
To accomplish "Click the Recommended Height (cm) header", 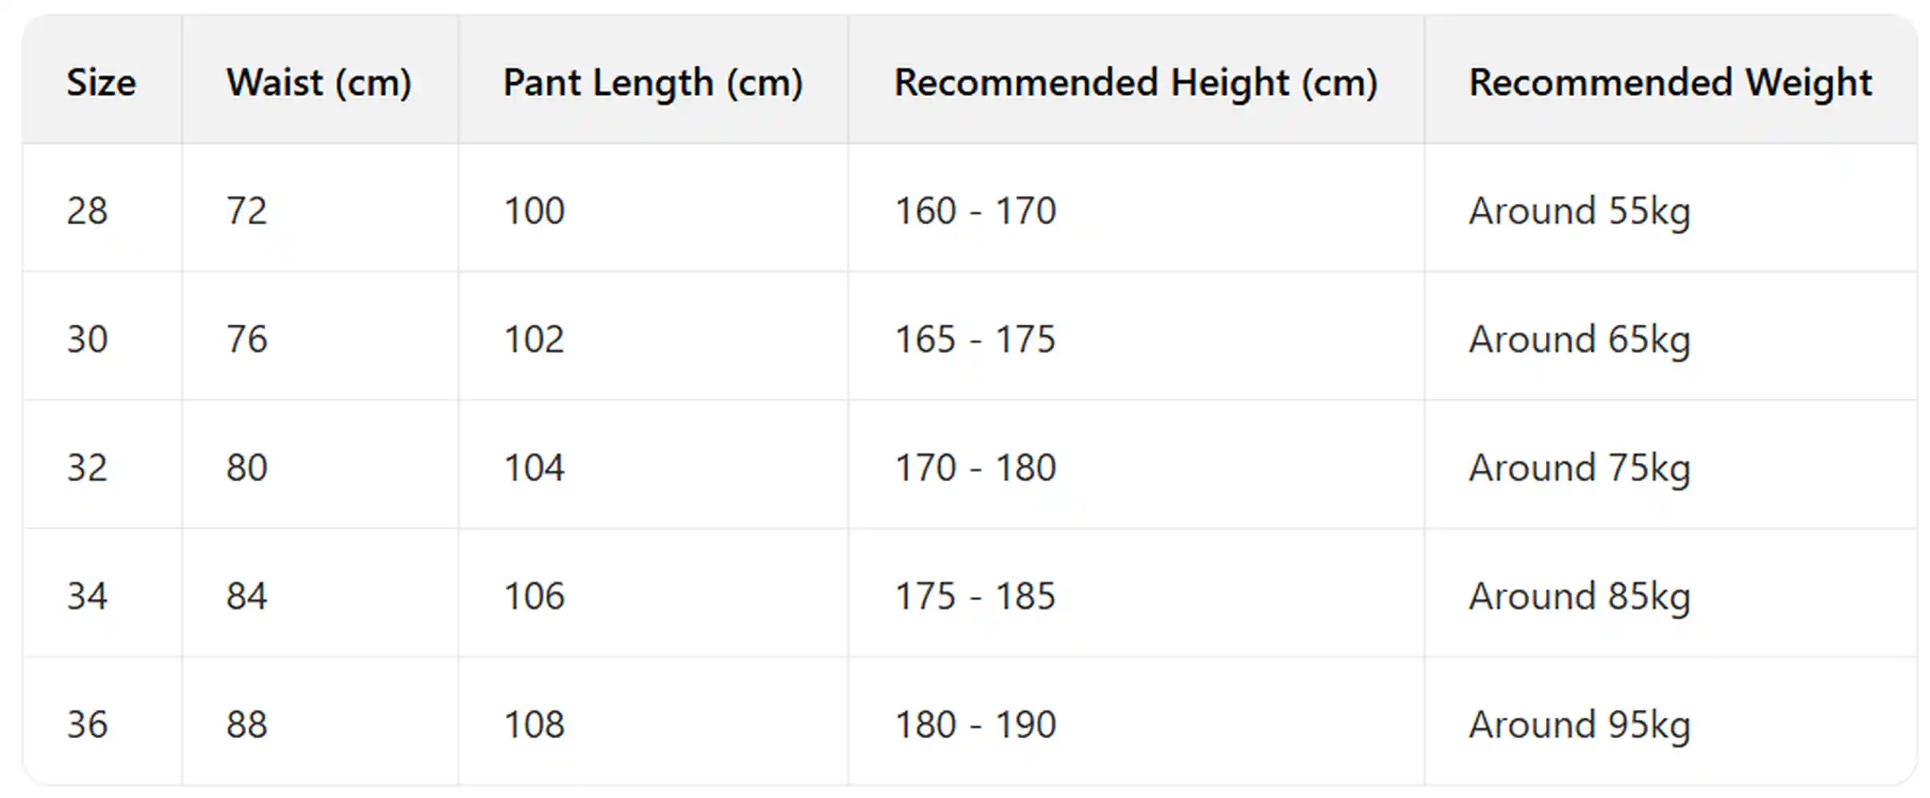I will 1135,83.
